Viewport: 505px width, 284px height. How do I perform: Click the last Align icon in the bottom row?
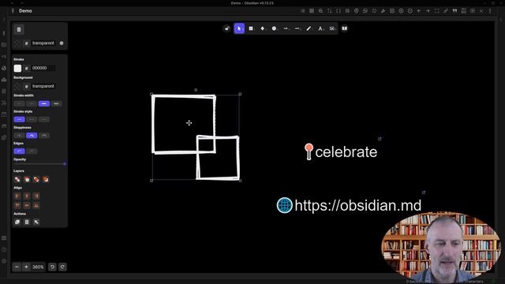[36, 205]
